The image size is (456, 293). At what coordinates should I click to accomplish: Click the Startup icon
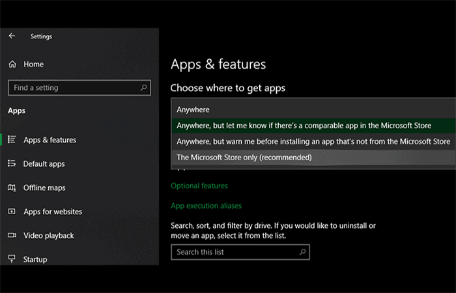click(x=12, y=258)
